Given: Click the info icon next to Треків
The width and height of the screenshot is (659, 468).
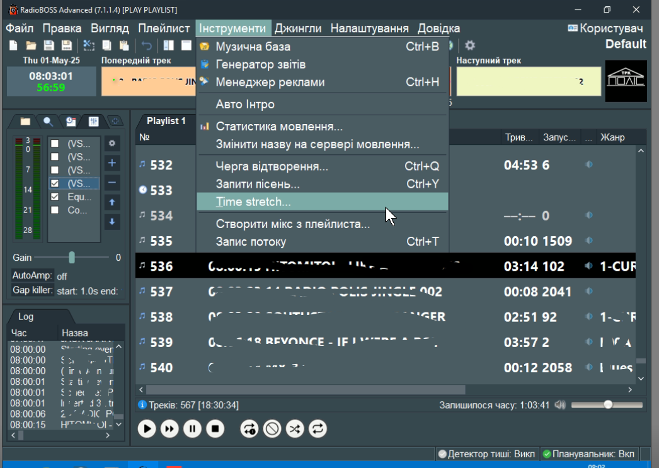Looking at the screenshot, I should click(x=142, y=404).
